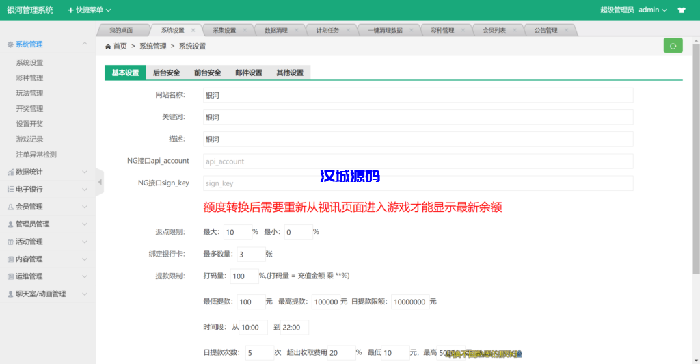
Task: Close the 采集设置 tab
Action: tap(245, 30)
